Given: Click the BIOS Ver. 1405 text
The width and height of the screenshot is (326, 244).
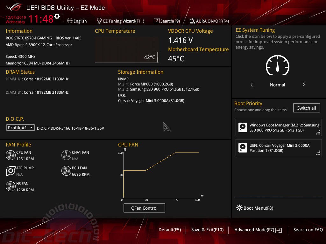Looking at the screenshot, I should tap(68, 38).
